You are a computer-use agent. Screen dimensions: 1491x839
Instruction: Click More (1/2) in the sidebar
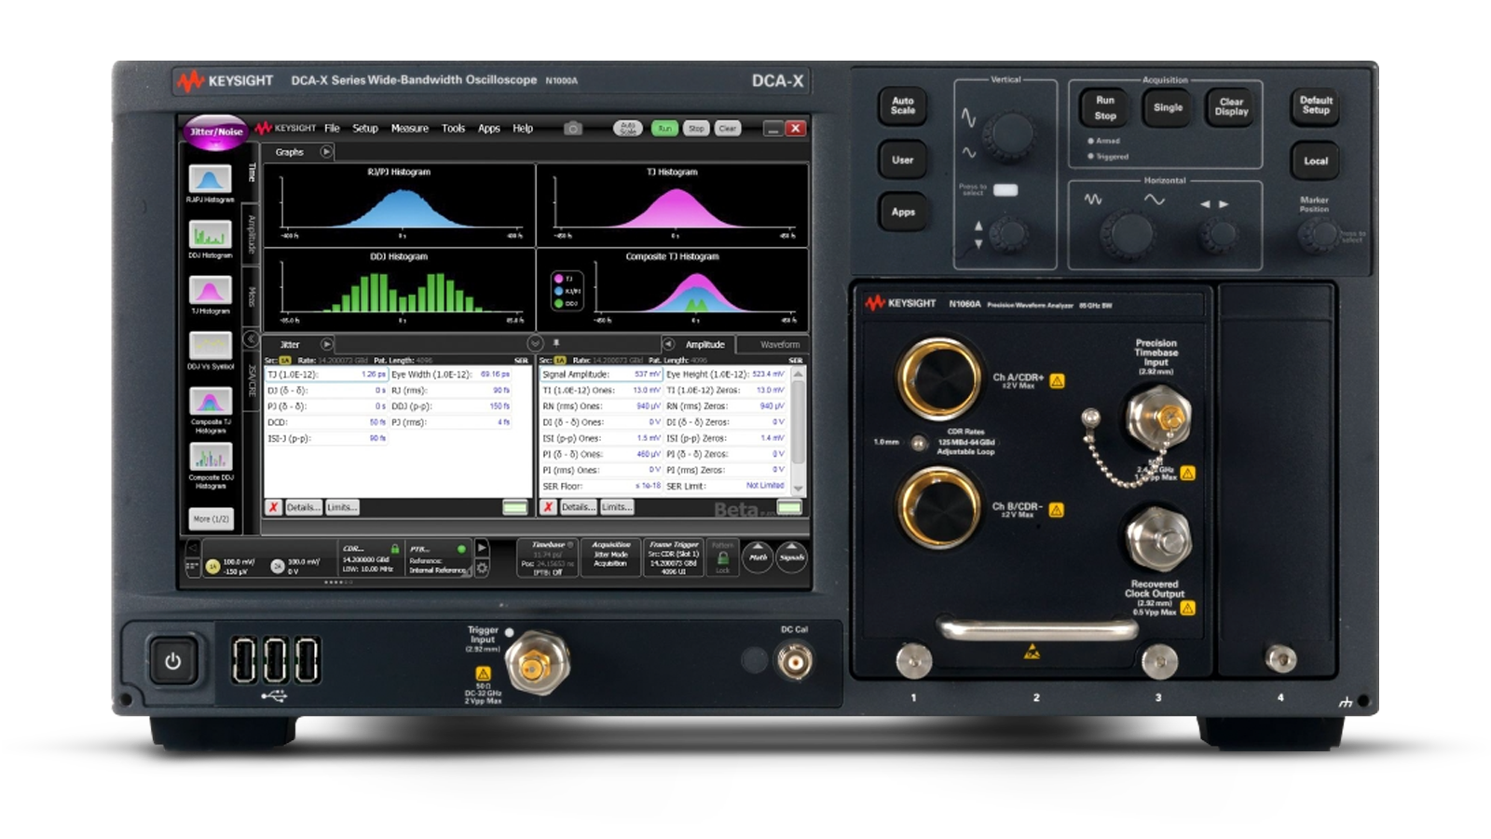pos(211,518)
